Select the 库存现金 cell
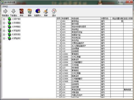Screen dimensions: 134x100 (x=86, y=21)
